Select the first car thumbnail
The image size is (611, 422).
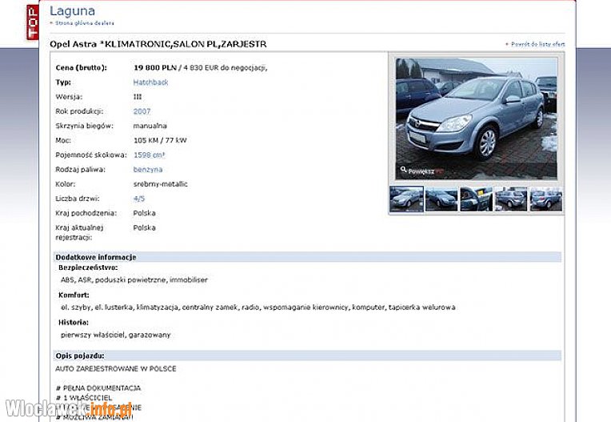(x=406, y=199)
